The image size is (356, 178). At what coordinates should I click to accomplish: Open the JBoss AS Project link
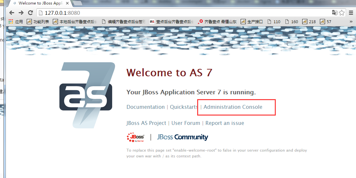(147, 123)
